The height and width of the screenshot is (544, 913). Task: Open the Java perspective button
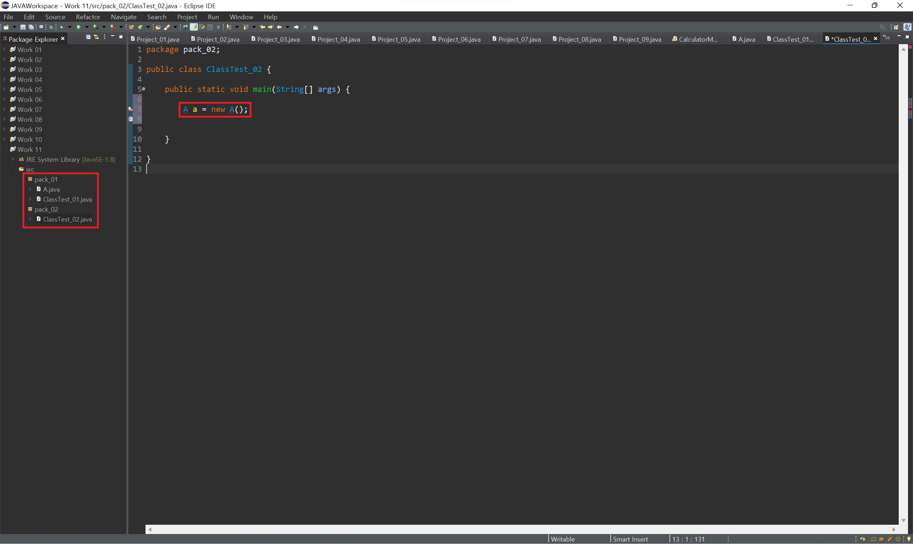(907, 27)
